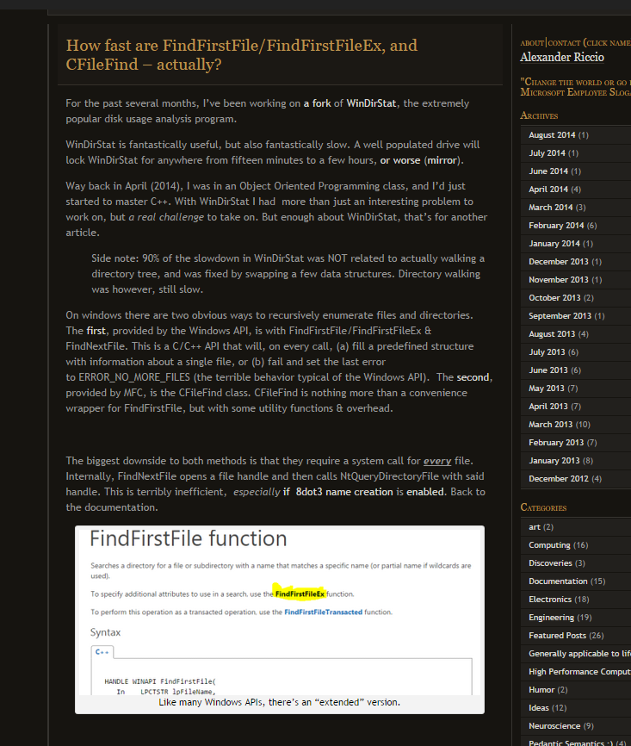Open the Neuroscience category
The width and height of the screenshot is (631, 746).
coord(556,726)
